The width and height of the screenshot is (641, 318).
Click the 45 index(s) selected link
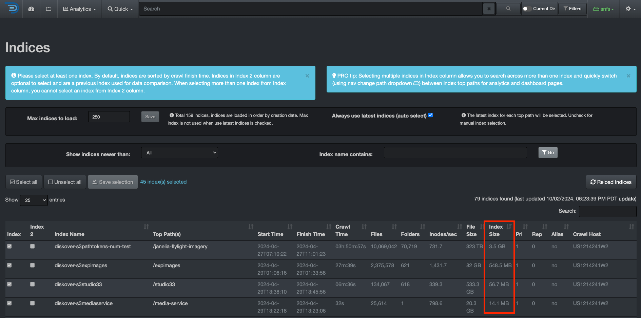163,182
